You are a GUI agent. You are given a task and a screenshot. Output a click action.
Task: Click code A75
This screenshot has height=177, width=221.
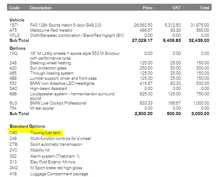click(13, 30)
